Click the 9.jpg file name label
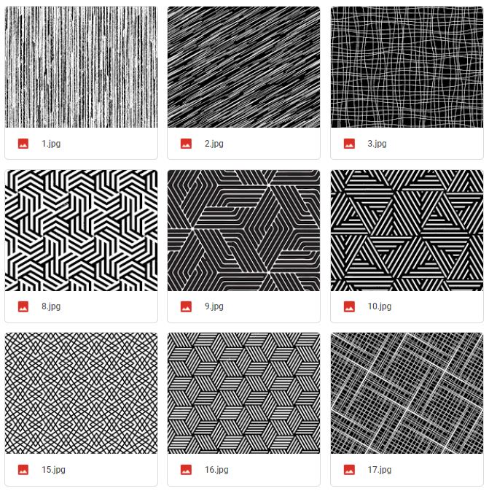The width and height of the screenshot is (489, 491). 214,306
